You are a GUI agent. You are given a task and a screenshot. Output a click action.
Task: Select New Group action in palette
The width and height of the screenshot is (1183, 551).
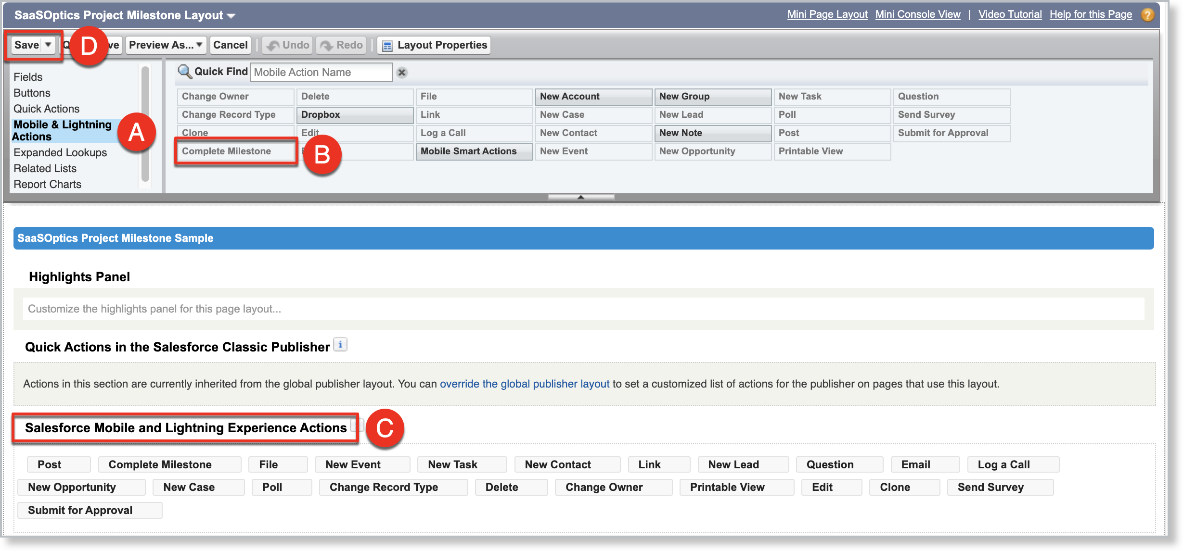[x=713, y=97]
